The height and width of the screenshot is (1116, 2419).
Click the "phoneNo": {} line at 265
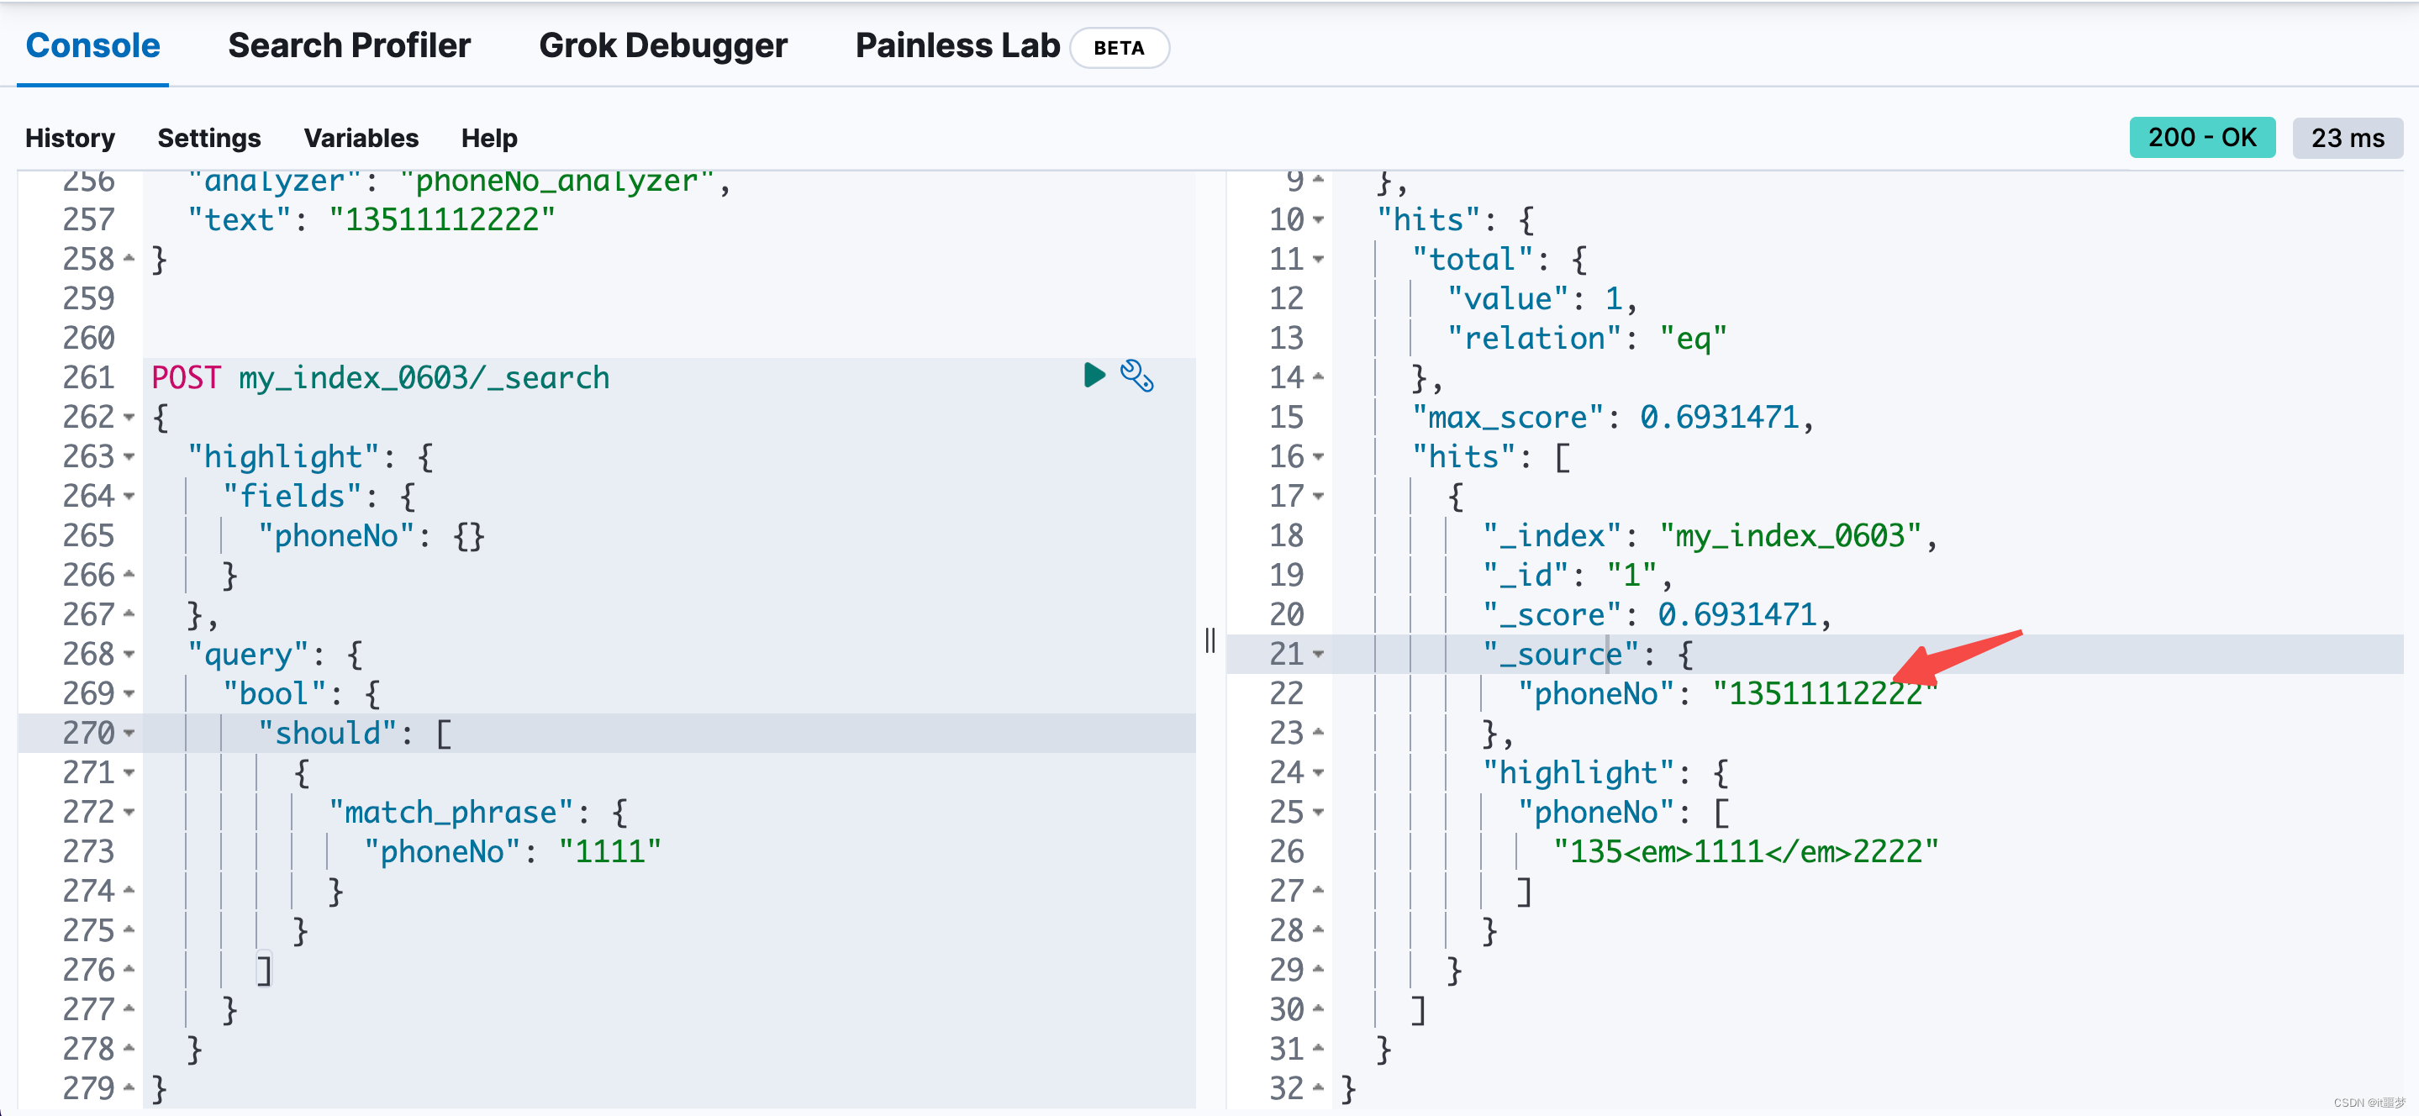coord(371,535)
